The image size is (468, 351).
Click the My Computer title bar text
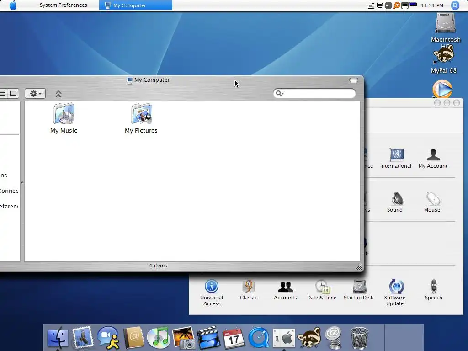click(x=152, y=80)
